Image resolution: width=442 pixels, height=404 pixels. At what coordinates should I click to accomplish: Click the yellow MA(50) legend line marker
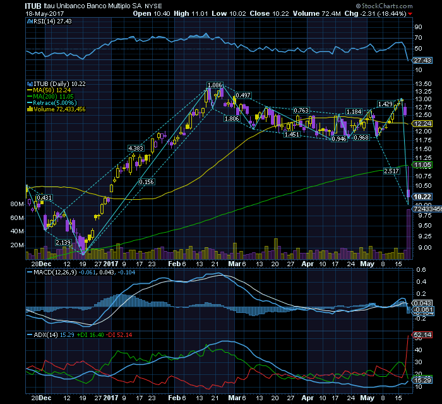[30, 90]
